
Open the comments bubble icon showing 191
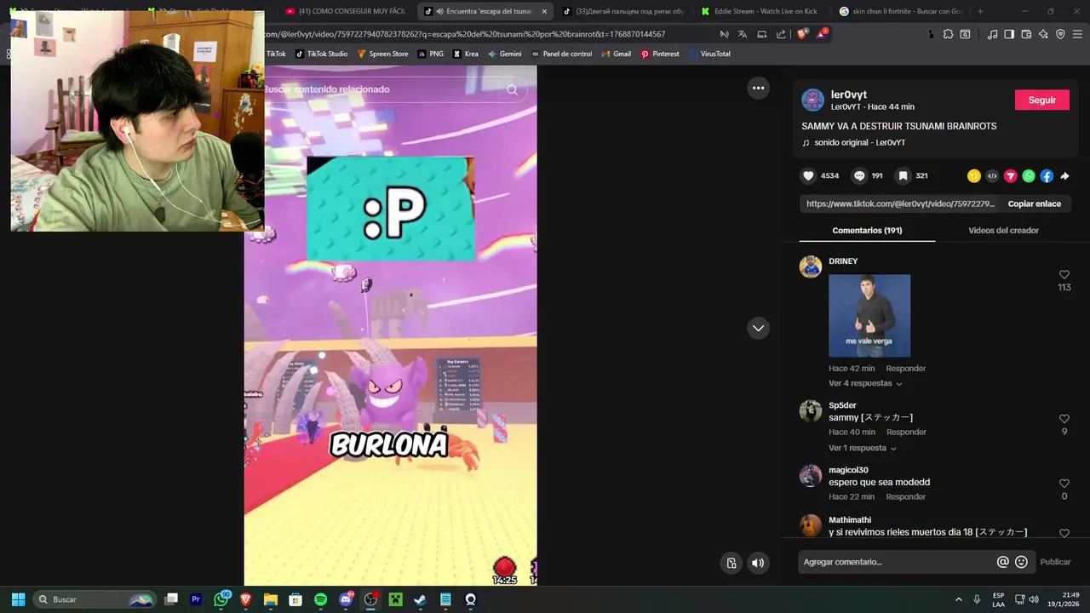coord(859,176)
